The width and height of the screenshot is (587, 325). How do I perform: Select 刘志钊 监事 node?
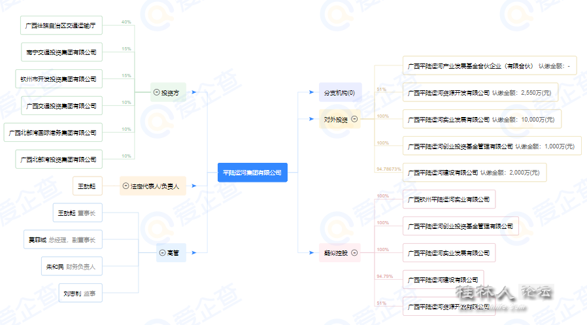[x=80, y=293]
